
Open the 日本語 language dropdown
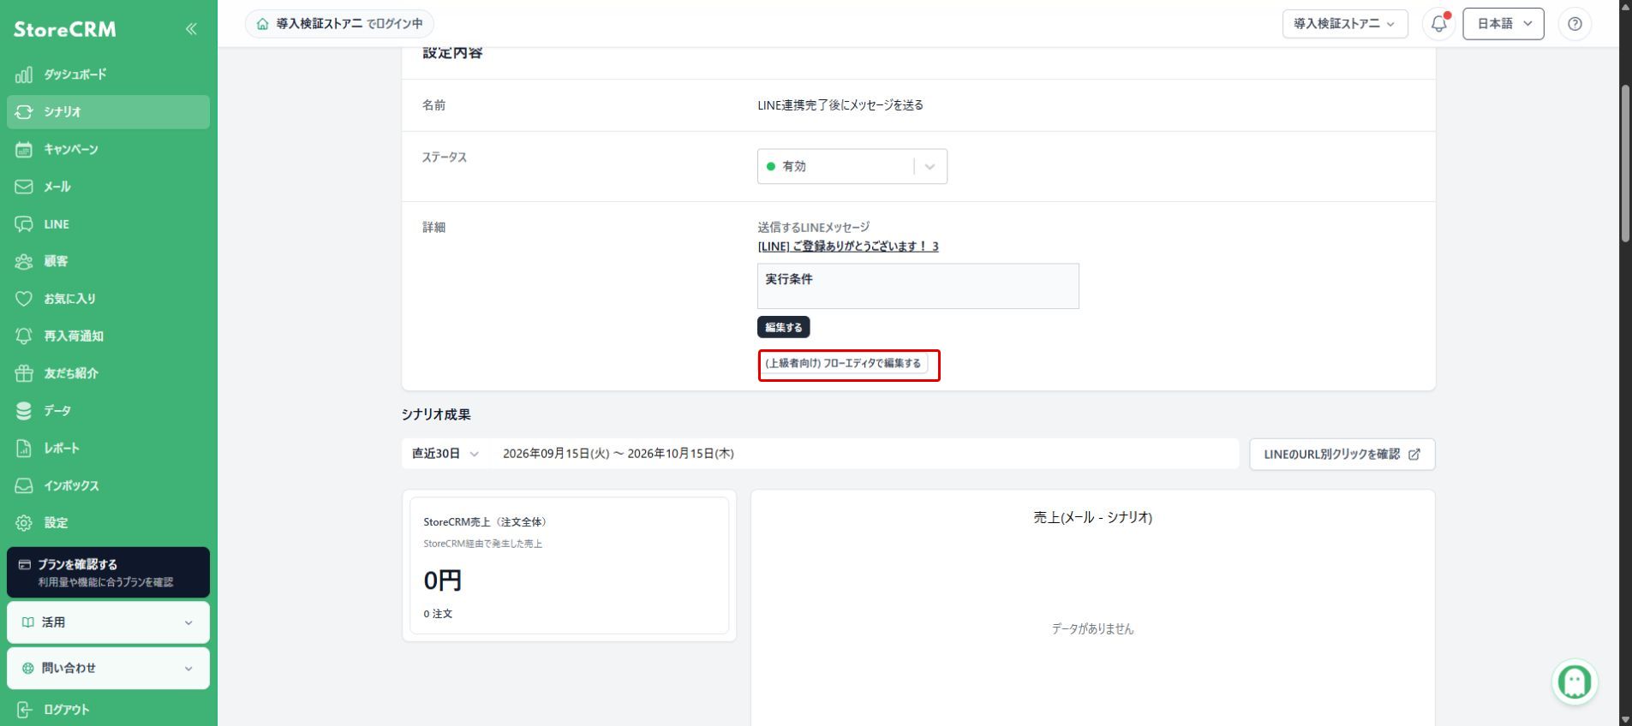pyautogui.click(x=1503, y=24)
